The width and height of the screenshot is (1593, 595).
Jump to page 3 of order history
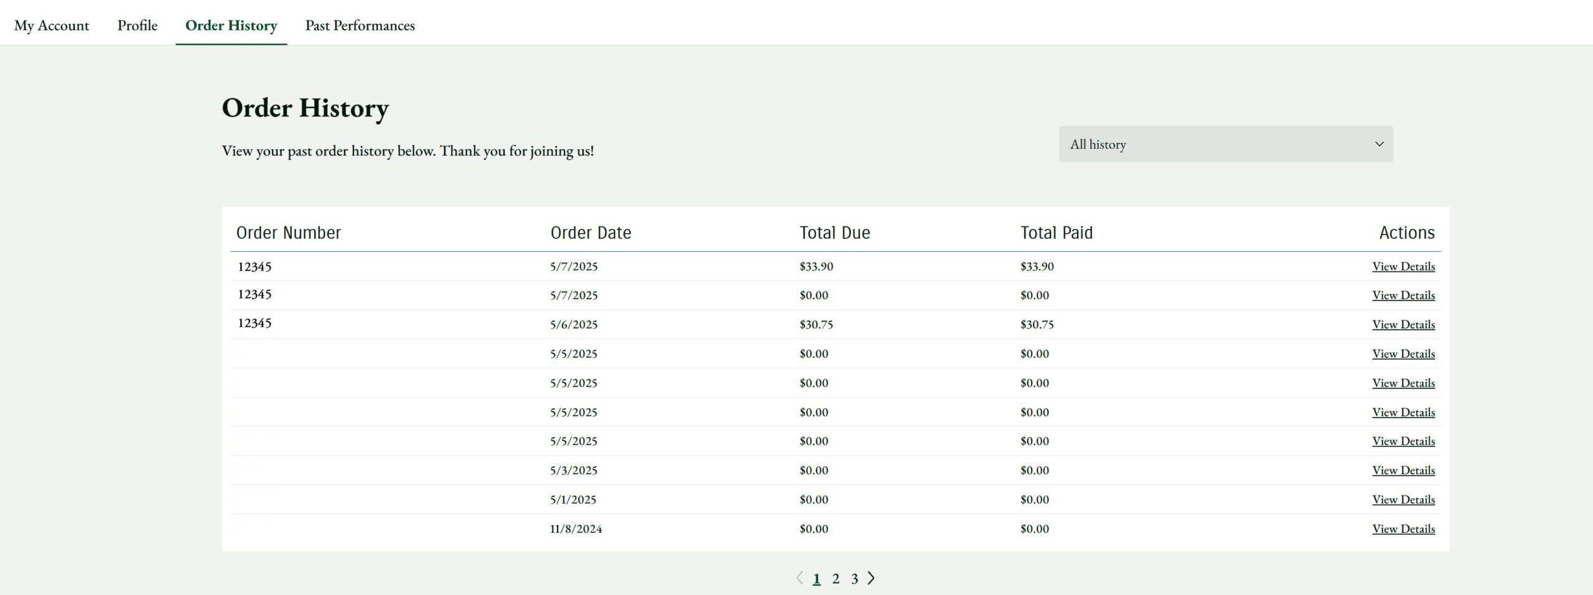pyautogui.click(x=854, y=579)
